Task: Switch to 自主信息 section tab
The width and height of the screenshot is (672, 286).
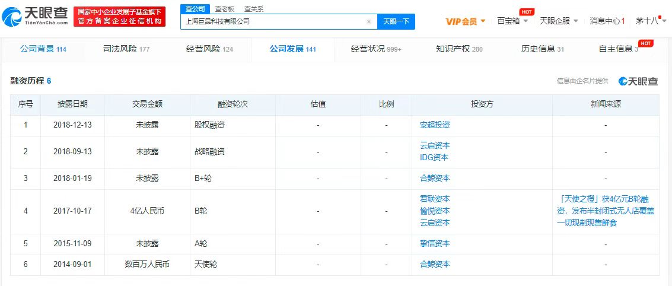Action: [619, 49]
